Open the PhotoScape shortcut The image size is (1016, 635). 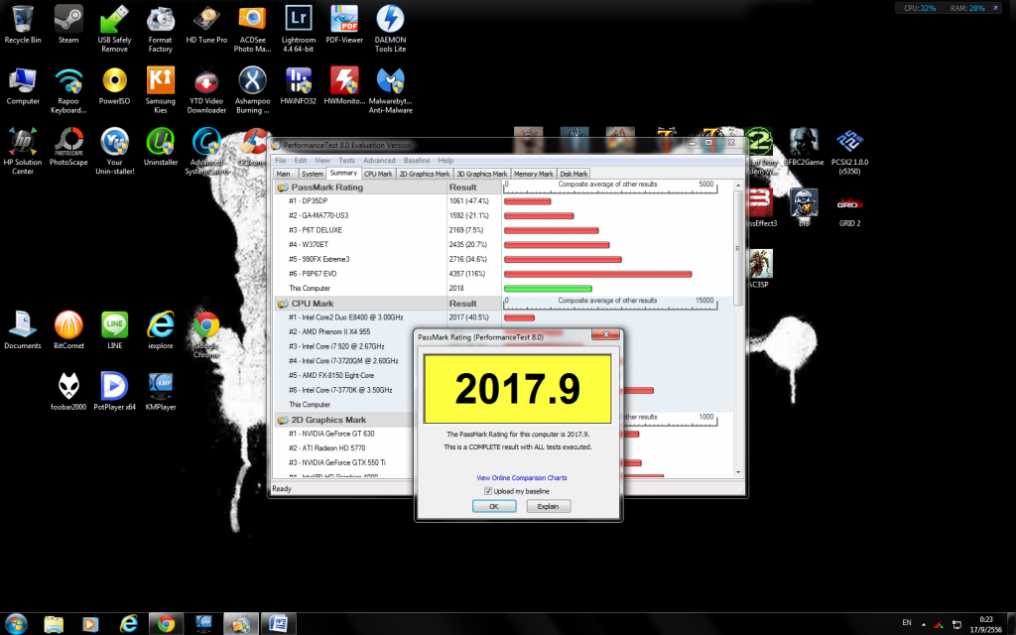pos(68,147)
